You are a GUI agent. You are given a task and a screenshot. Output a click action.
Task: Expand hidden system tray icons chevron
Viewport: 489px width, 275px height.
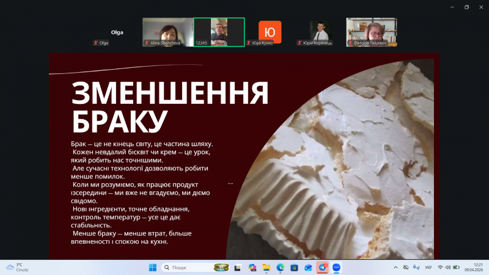tap(396, 268)
